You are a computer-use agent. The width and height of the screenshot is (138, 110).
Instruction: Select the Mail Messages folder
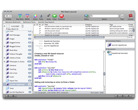19,35
